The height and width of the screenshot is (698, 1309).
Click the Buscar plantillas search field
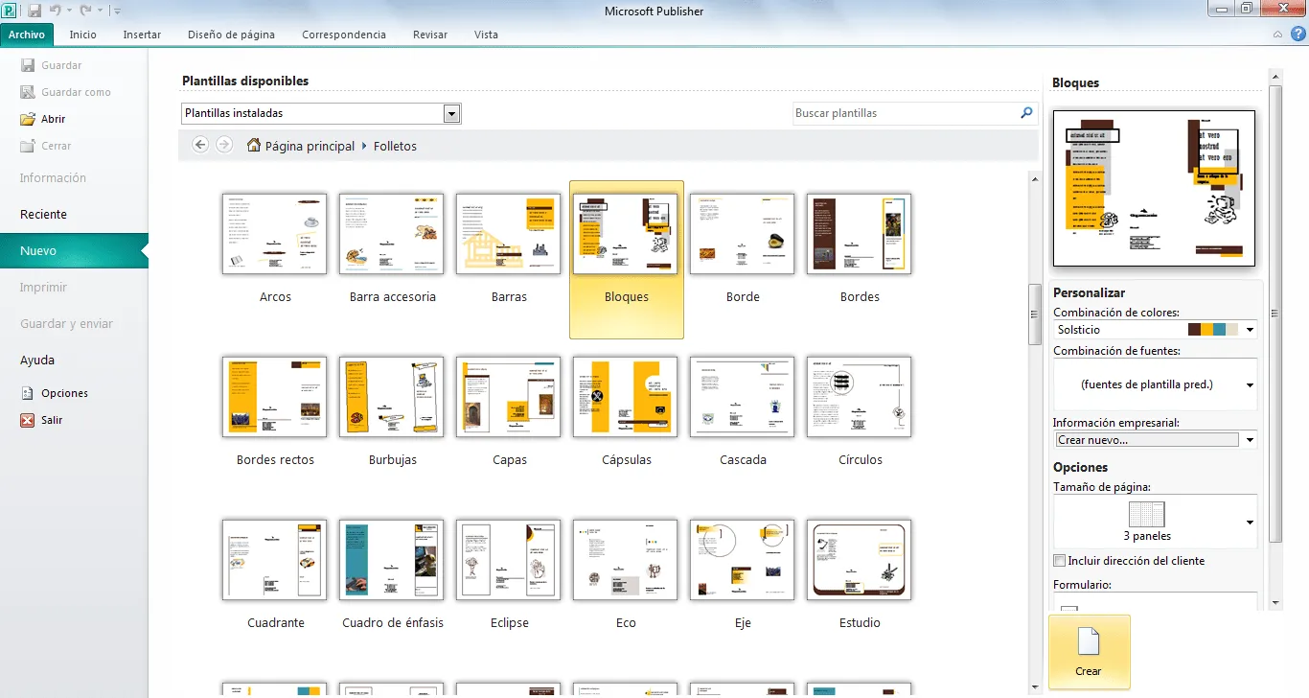pos(907,113)
